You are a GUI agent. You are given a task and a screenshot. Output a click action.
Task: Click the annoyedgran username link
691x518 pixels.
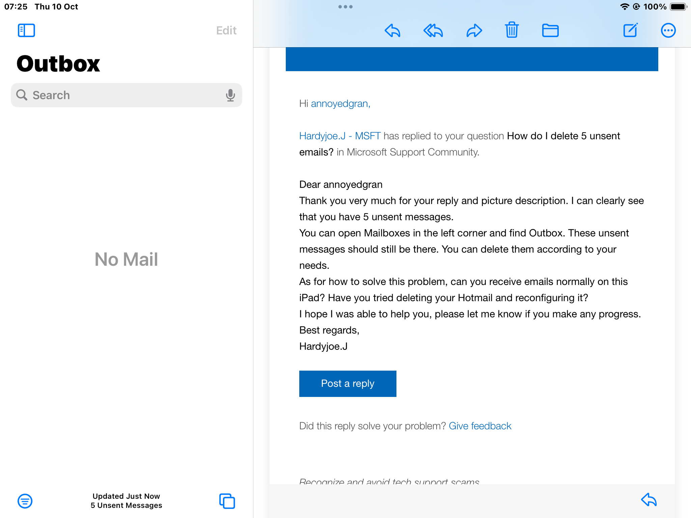coord(340,104)
